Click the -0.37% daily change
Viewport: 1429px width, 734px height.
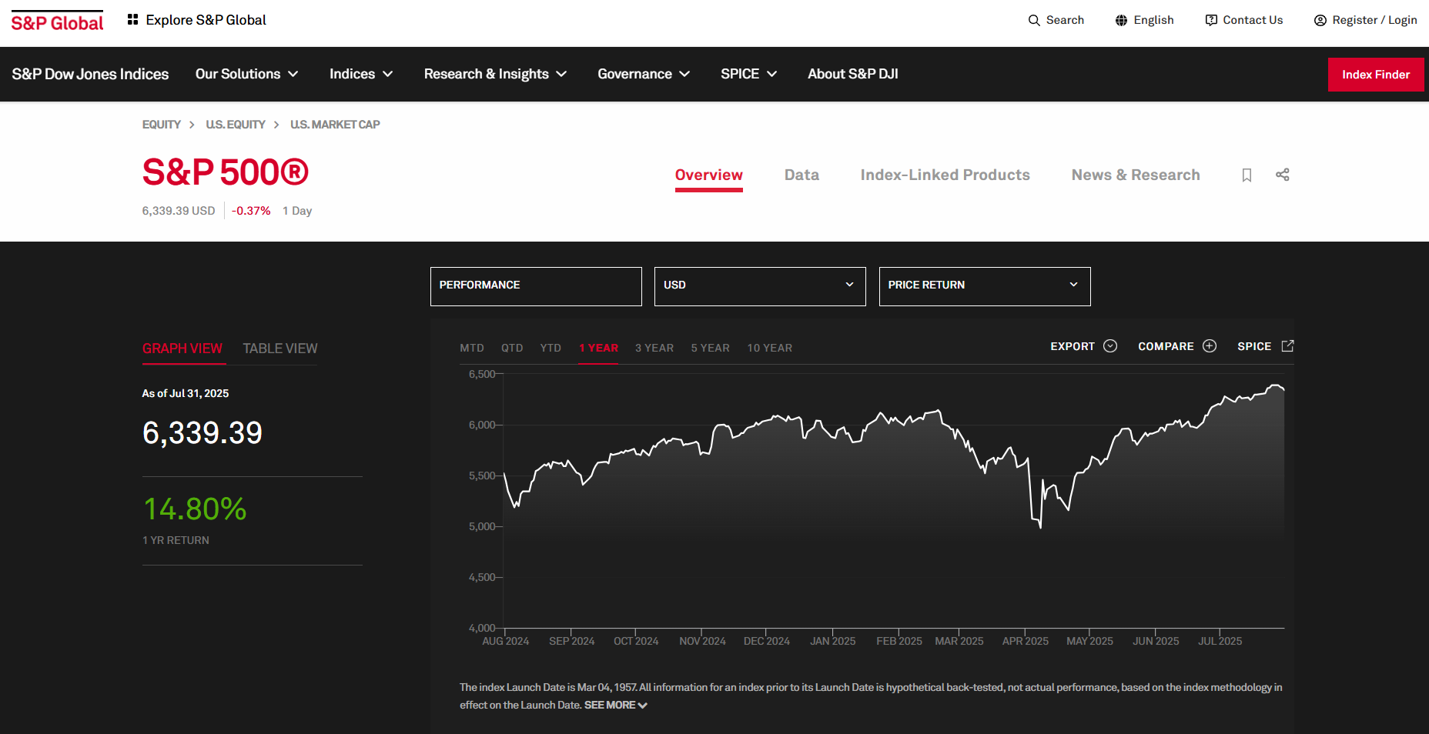point(251,211)
